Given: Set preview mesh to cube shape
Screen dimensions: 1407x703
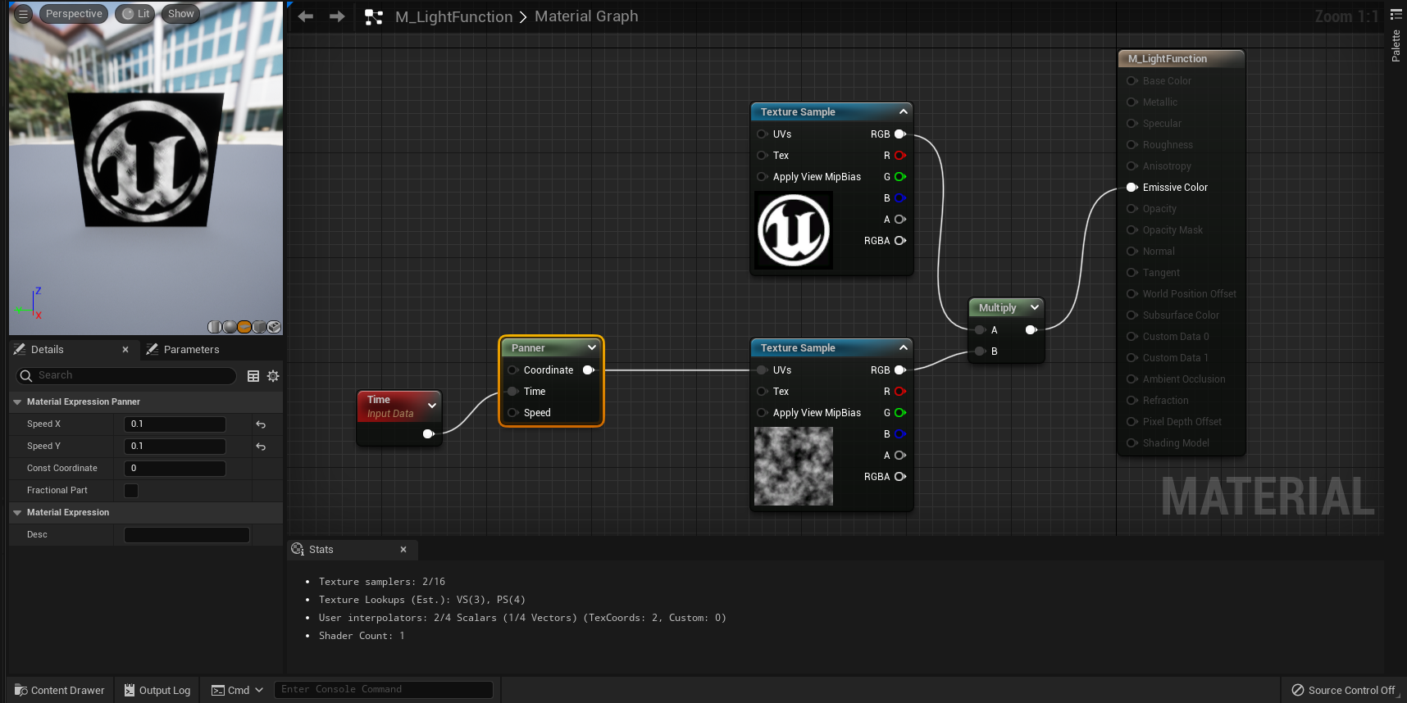Looking at the screenshot, I should coord(259,327).
